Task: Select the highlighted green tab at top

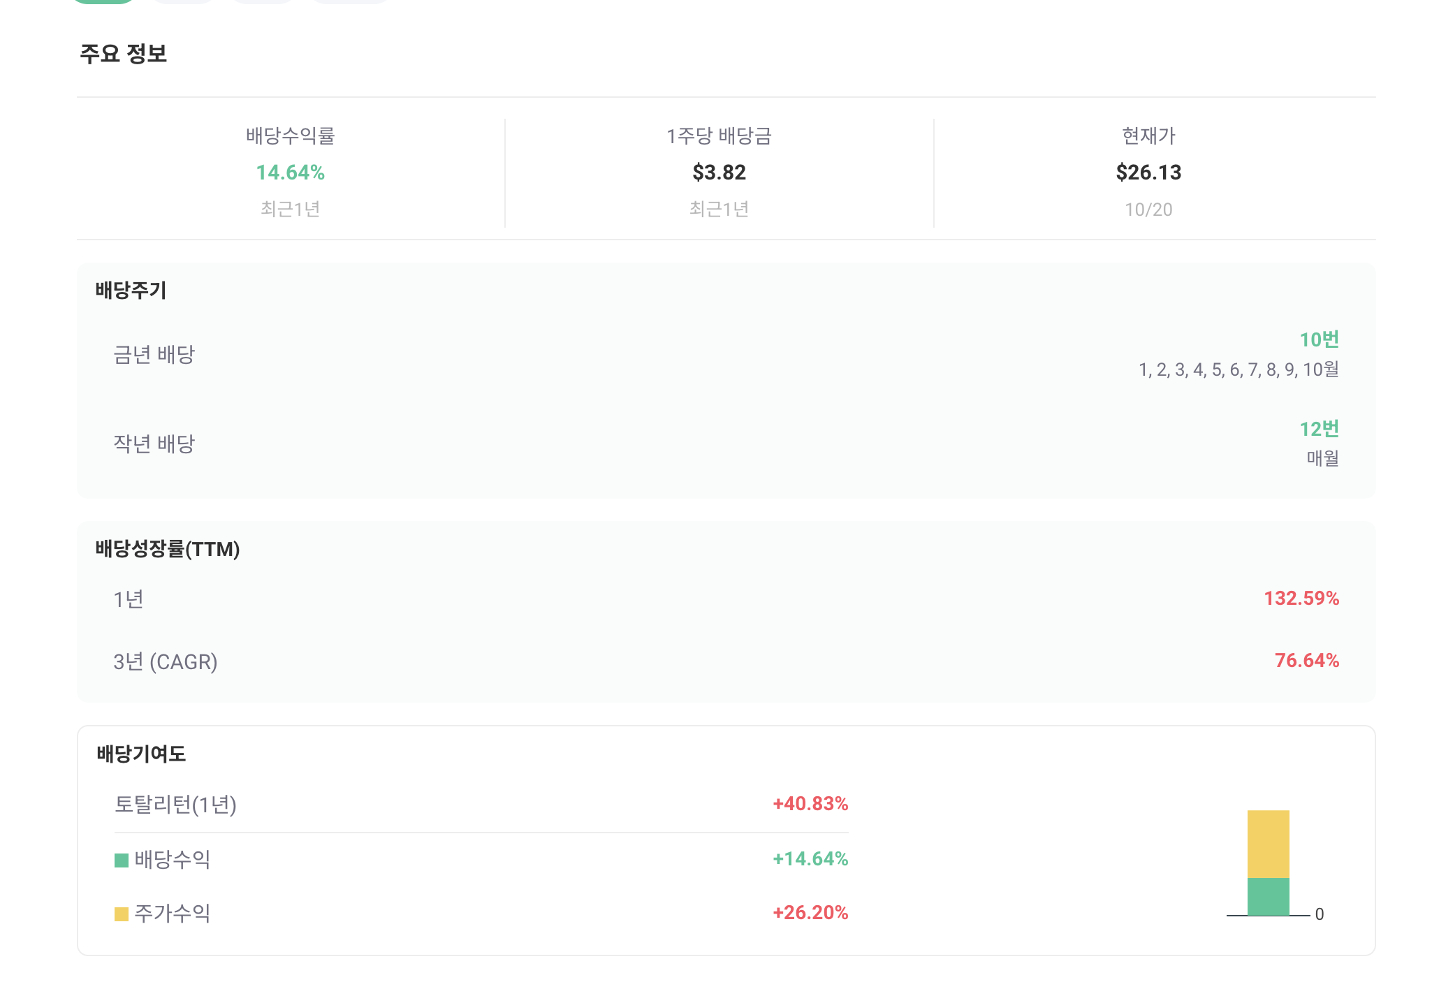Action: coord(103,1)
